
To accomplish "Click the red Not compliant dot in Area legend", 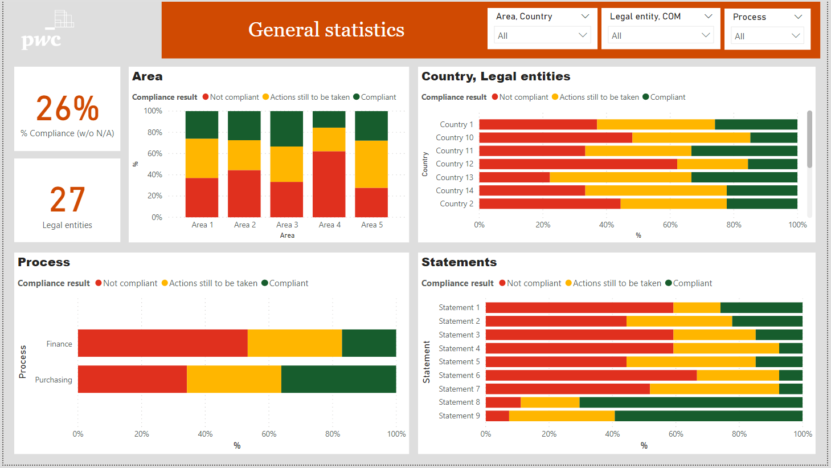I will [x=206, y=97].
